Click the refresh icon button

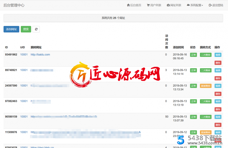[x=36, y=29]
